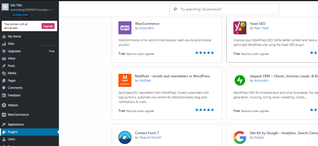Image resolution: width=318 pixels, height=146 pixels.
Task: Click the purple WooCommerce plugin logo
Action: coord(125,28)
